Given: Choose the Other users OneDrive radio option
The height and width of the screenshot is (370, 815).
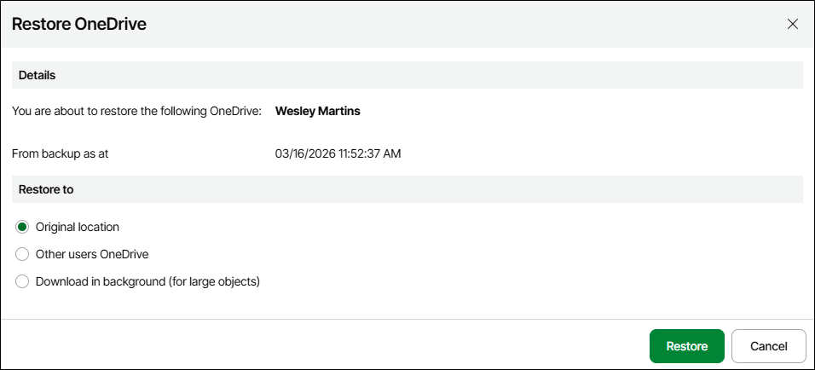Looking at the screenshot, I should click(22, 254).
